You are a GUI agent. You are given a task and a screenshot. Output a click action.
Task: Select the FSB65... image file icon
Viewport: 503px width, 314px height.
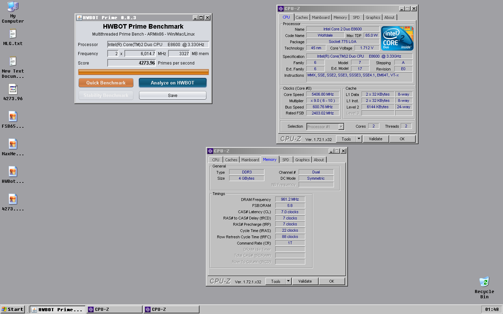pyautogui.click(x=13, y=120)
